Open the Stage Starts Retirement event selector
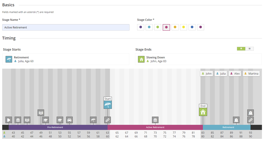This screenshot has height=141, width=265. (x=66, y=59)
